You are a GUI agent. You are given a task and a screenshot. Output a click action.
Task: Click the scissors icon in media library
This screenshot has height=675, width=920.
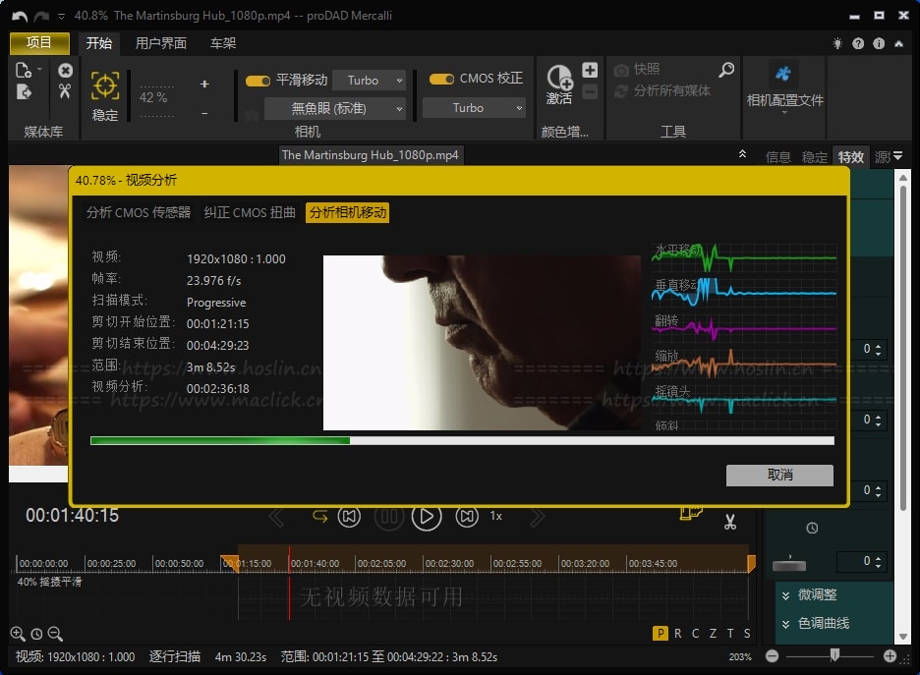point(65,91)
